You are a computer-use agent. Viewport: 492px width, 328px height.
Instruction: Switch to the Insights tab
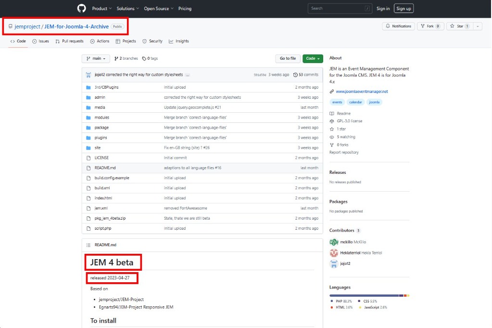[x=179, y=41]
